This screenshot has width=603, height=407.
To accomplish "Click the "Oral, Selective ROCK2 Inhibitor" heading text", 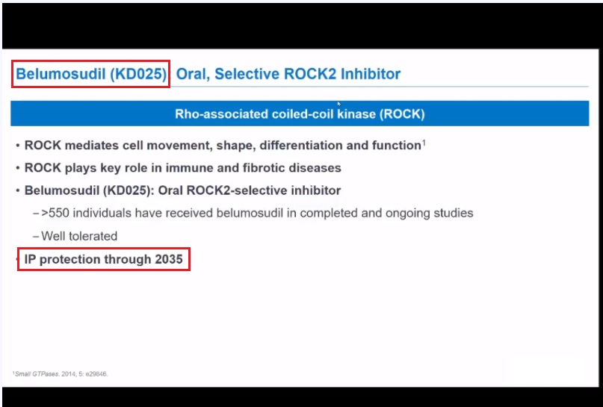I will pyautogui.click(x=288, y=74).
